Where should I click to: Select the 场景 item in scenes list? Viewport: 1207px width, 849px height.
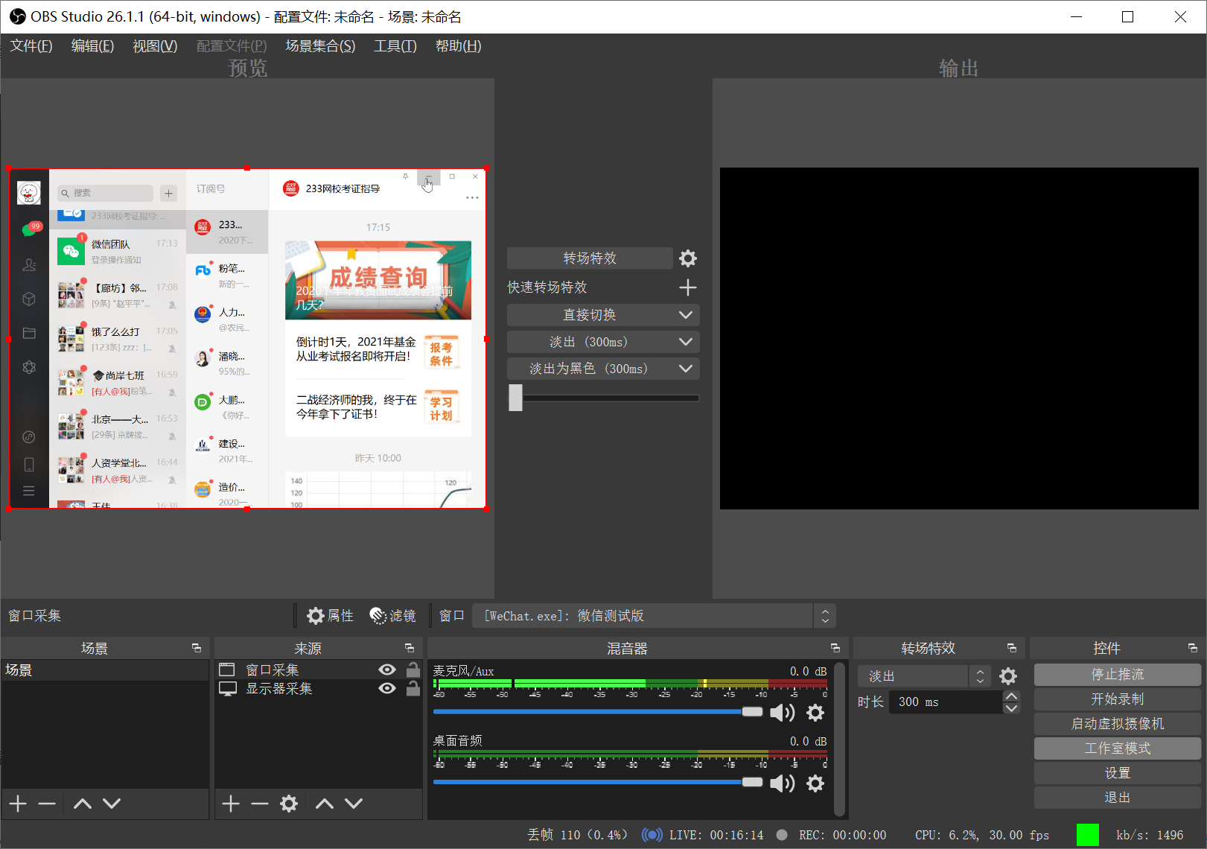point(105,670)
